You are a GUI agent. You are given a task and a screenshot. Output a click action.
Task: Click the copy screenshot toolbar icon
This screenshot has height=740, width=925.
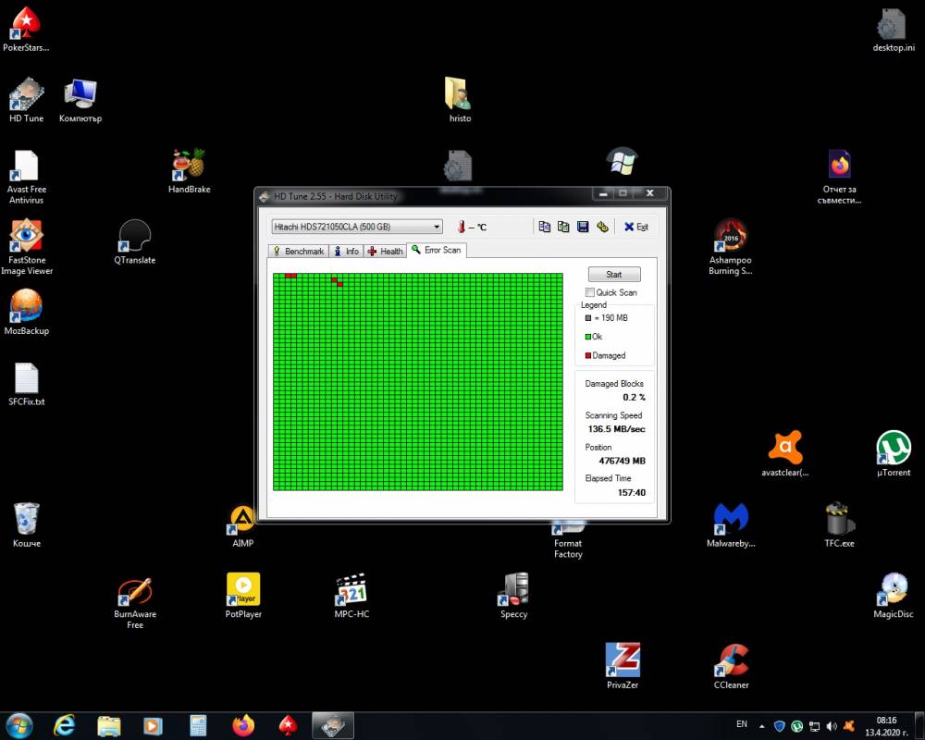563,227
